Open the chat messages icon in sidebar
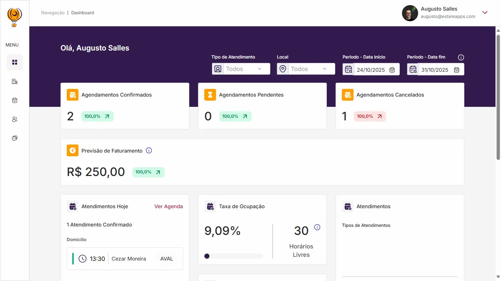 [x=15, y=138]
